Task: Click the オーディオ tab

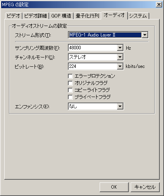Action: 114,16
